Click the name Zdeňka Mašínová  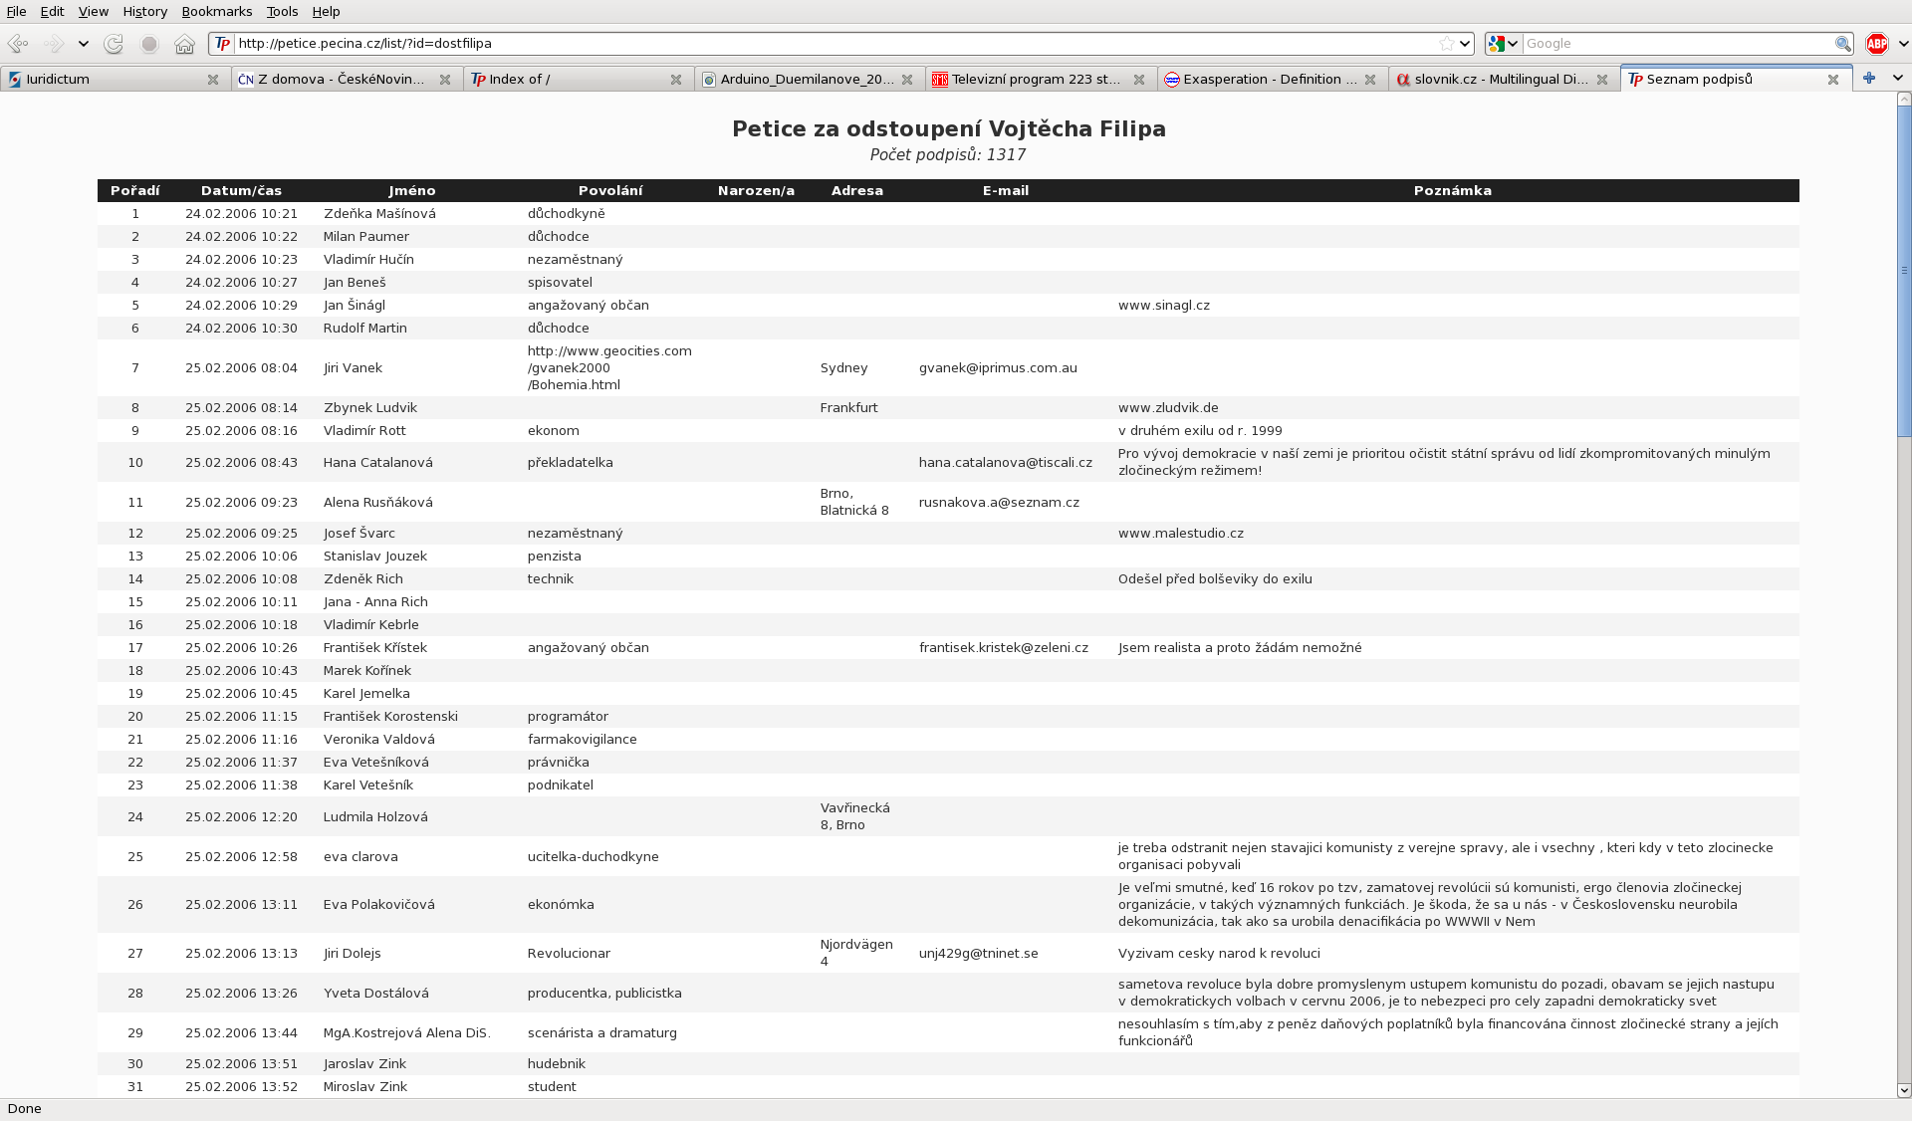click(x=379, y=214)
